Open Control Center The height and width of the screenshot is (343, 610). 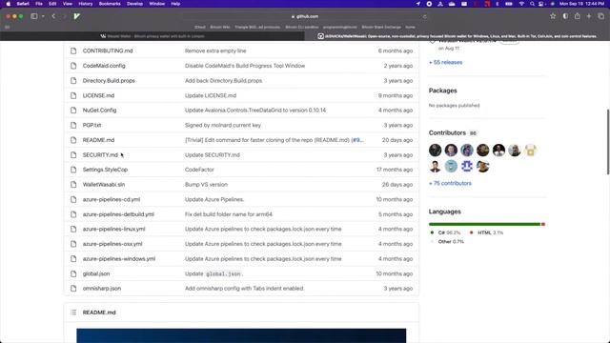[541, 4]
